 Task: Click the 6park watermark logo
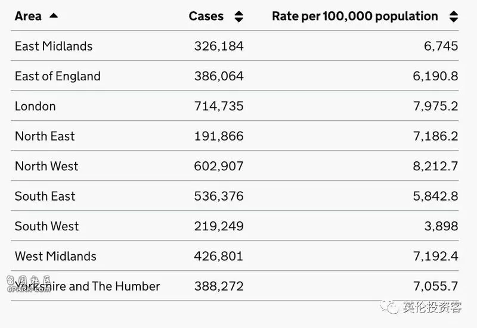click(29, 284)
